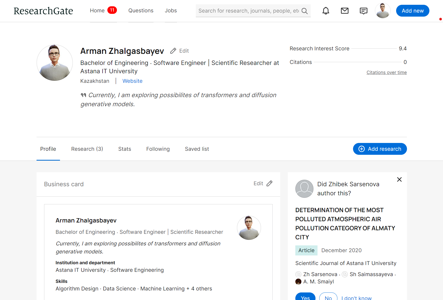Click the Add research button
Image resolution: width=443 pixels, height=300 pixels.
point(380,149)
